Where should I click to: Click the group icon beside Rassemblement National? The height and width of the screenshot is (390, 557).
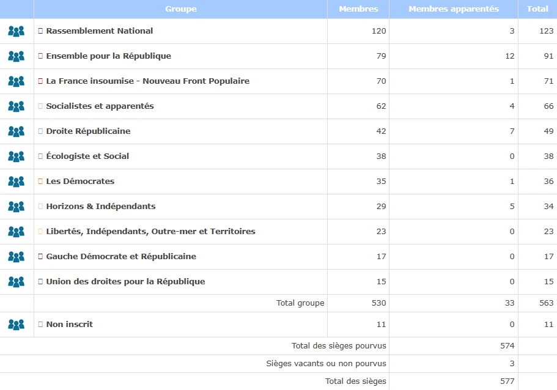point(17,31)
